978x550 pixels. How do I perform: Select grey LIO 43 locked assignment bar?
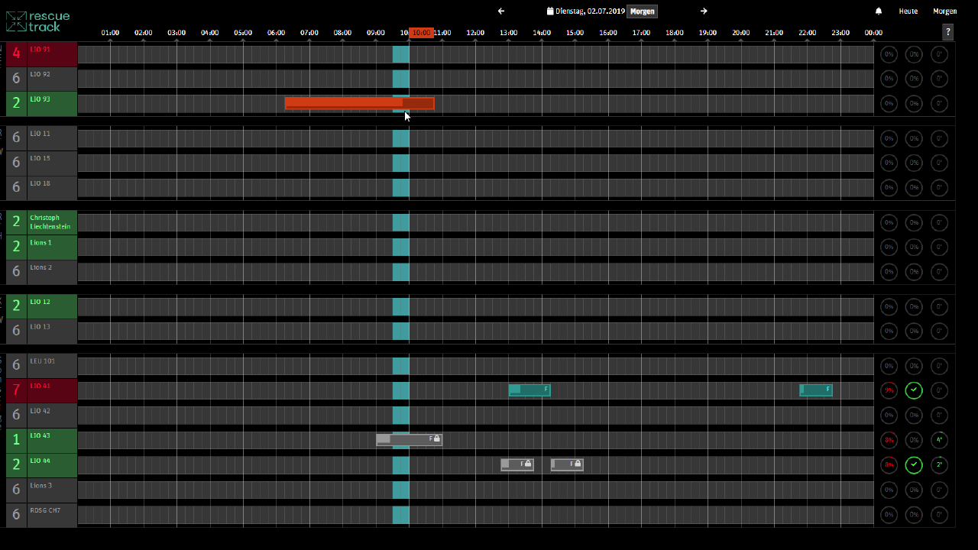click(409, 439)
